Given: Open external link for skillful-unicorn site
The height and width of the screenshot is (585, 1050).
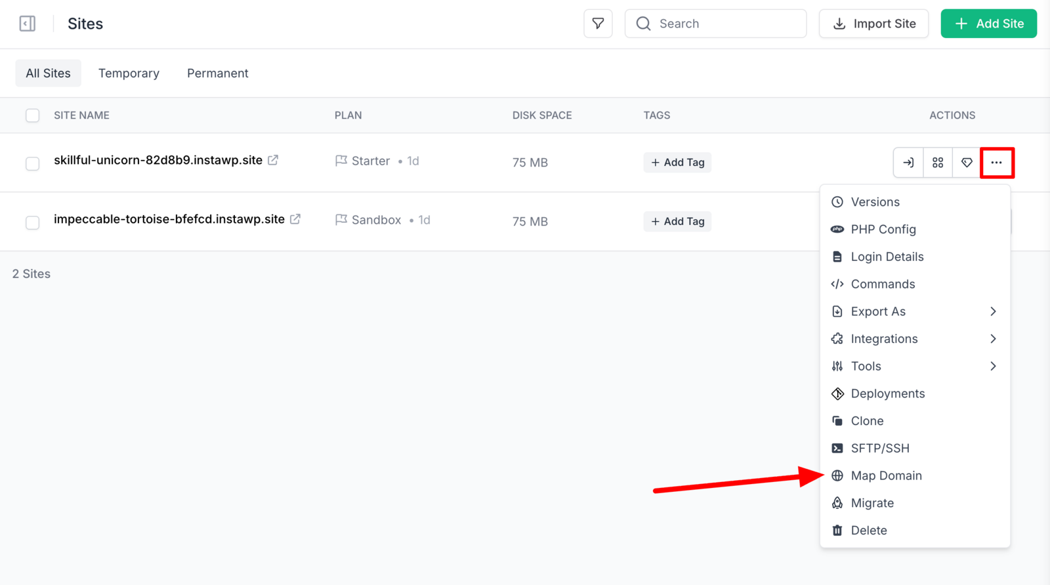Looking at the screenshot, I should [273, 160].
